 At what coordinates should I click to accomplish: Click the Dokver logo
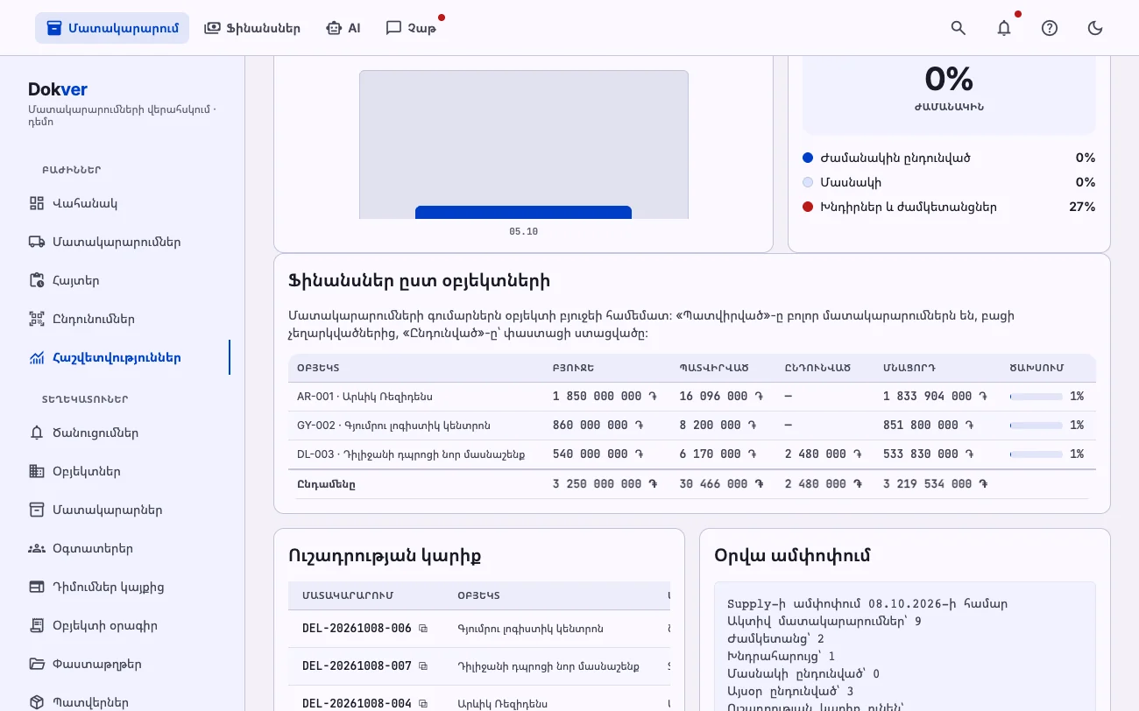tap(58, 89)
